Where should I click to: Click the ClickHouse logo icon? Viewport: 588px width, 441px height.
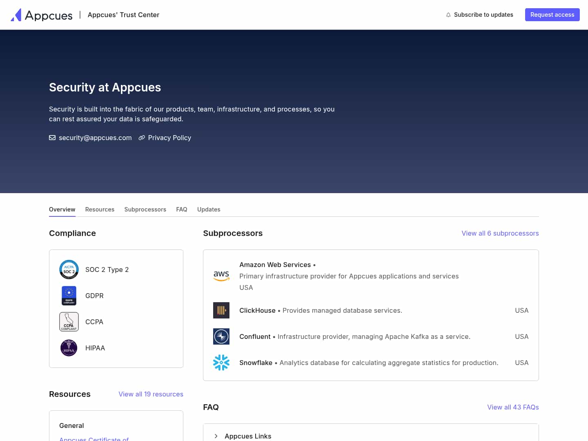coord(221,310)
